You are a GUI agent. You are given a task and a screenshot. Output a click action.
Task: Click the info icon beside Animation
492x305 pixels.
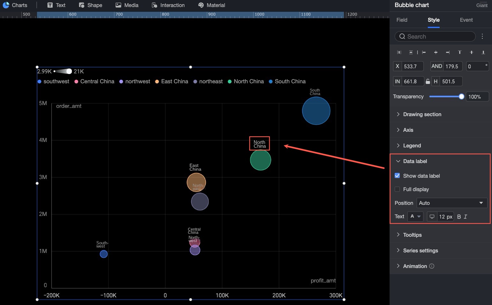(432, 266)
